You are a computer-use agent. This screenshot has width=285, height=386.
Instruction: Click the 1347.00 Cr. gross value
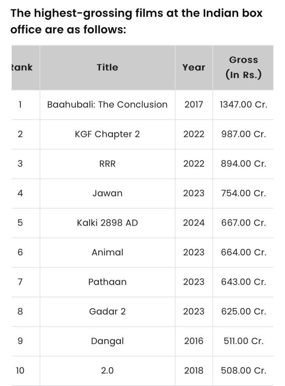pyautogui.click(x=243, y=105)
